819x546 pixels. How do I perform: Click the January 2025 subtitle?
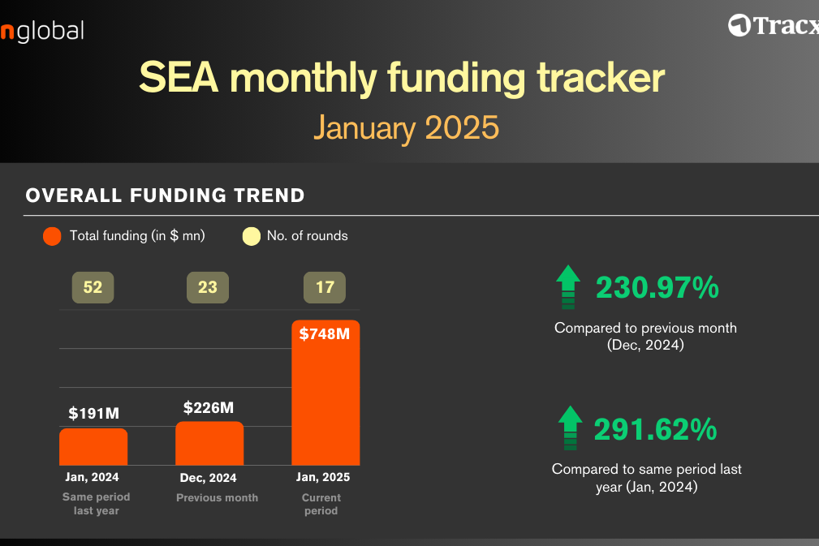click(407, 128)
